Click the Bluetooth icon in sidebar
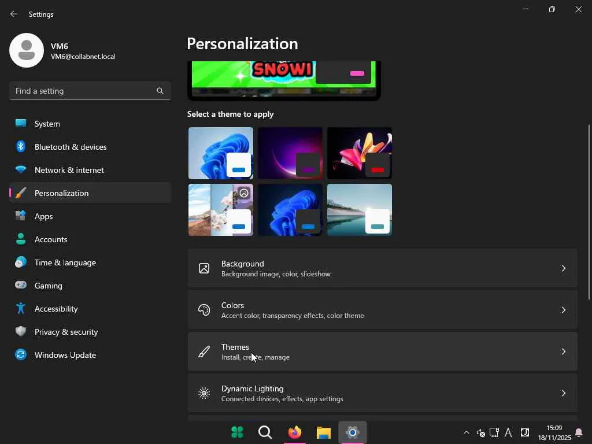 click(21, 146)
